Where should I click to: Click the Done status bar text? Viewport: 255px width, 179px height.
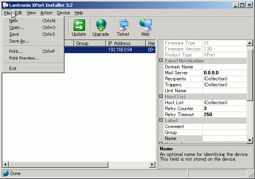pos(16,173)
